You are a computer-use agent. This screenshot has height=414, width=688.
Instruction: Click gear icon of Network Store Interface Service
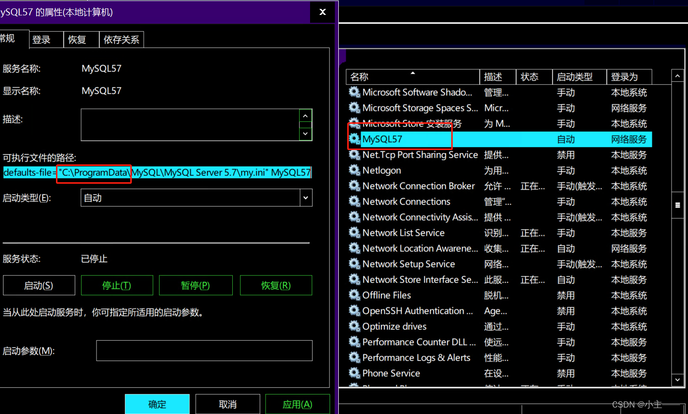coord(354,280)
